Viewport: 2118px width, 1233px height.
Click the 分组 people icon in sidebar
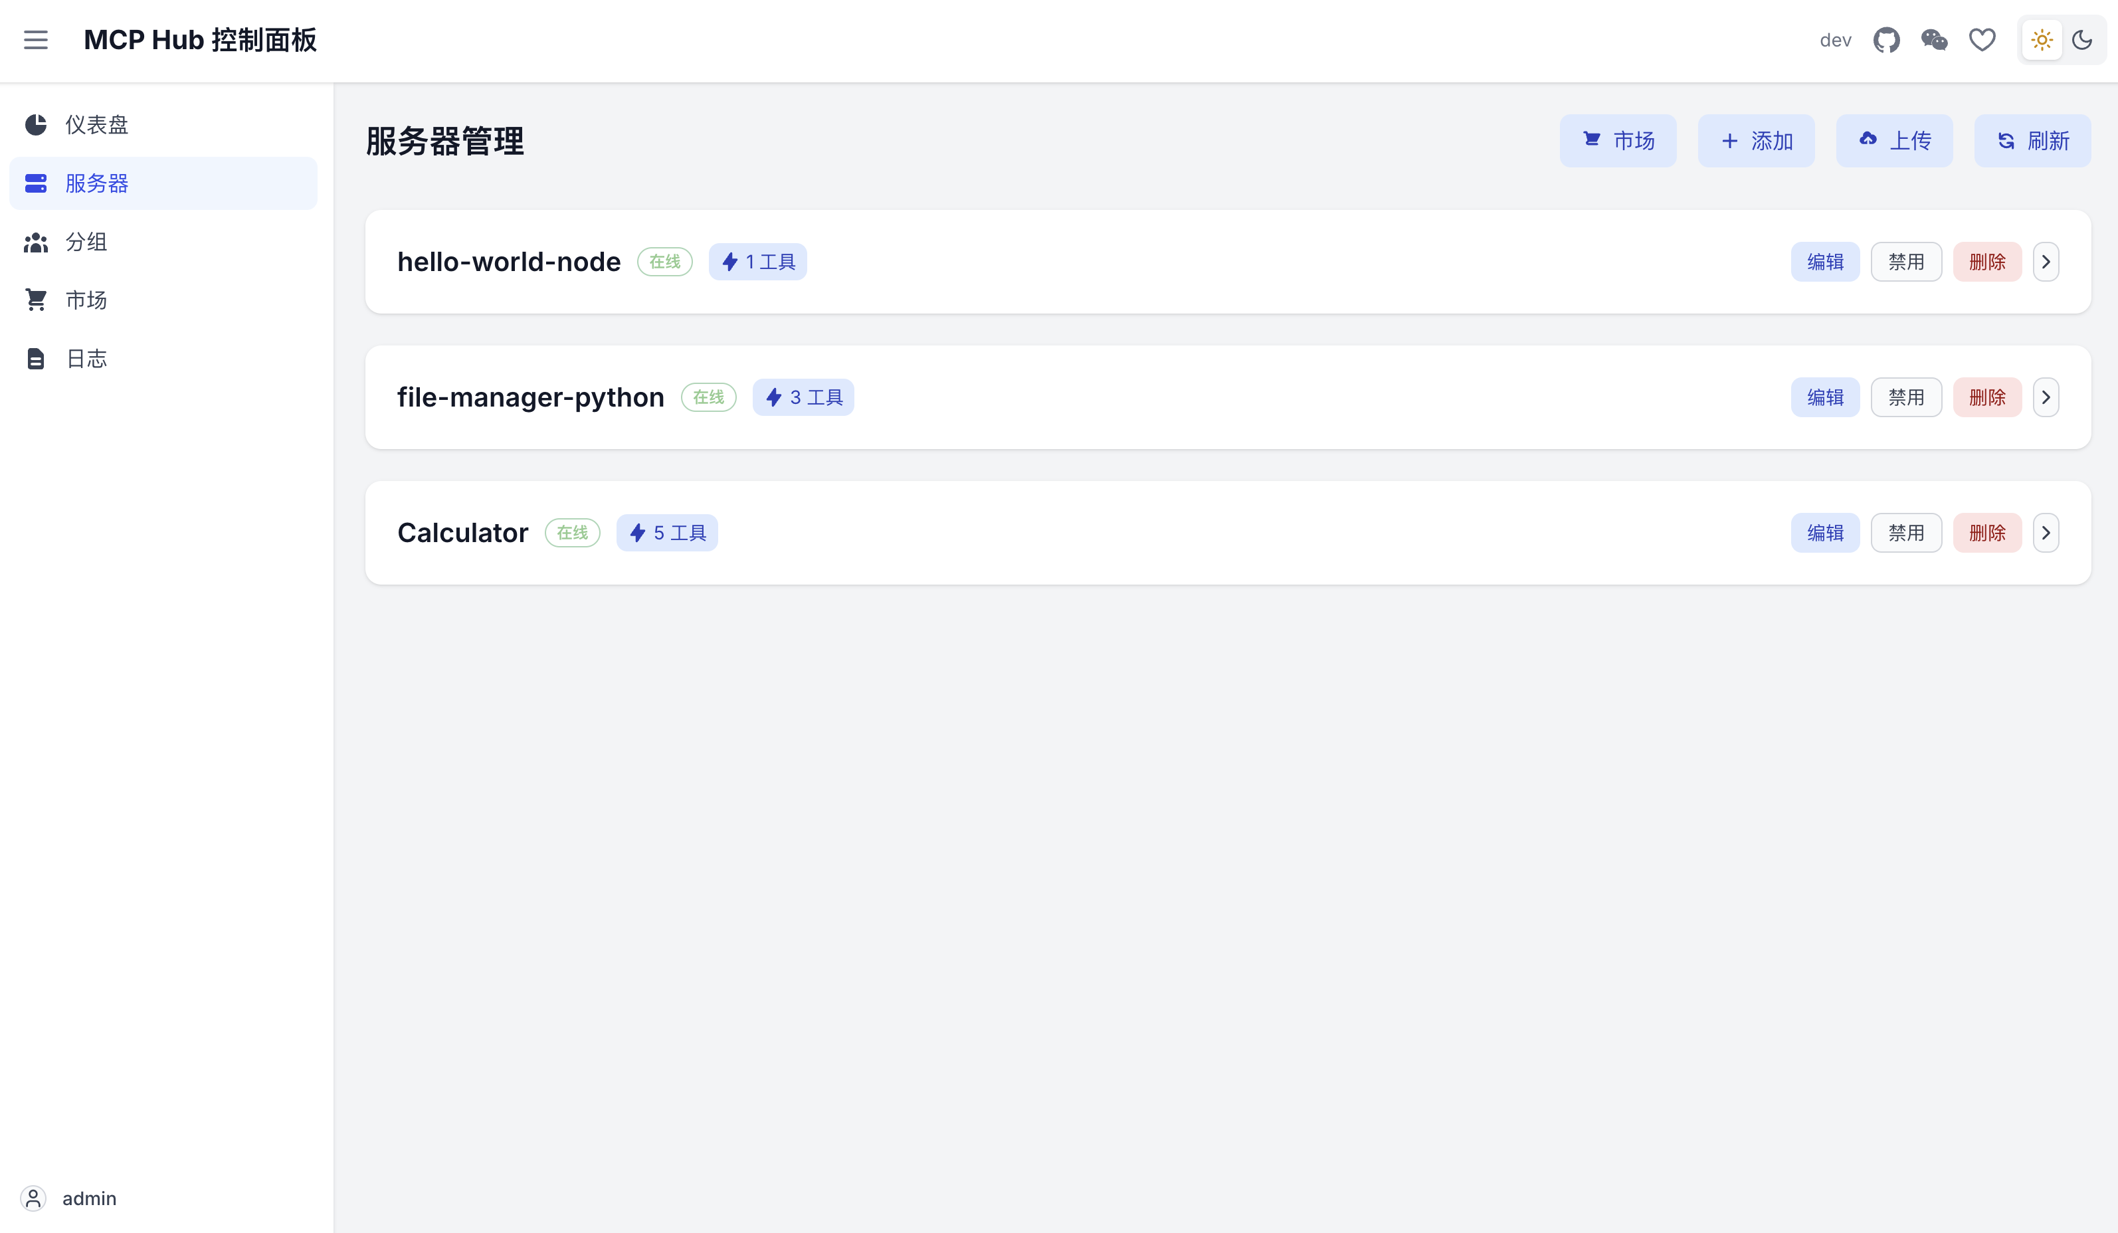click(x=35, y=242)
